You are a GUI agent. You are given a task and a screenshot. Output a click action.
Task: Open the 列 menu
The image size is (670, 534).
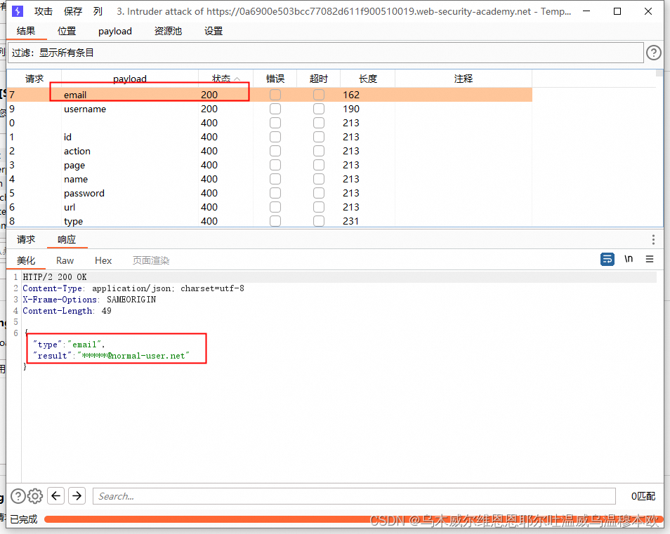click(97, 11)
